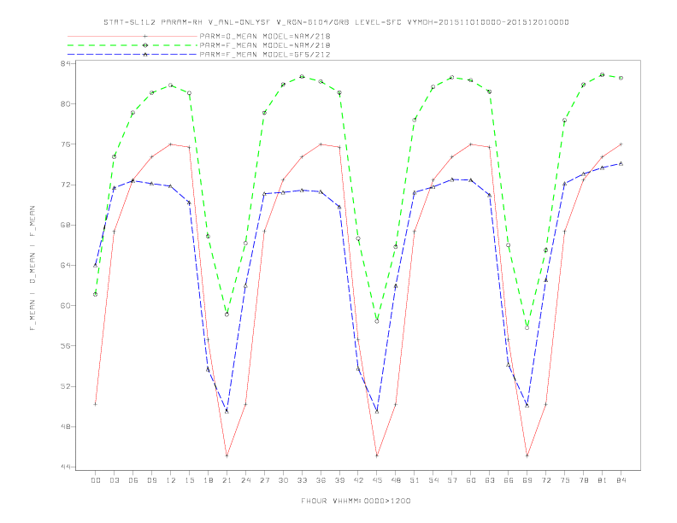677x523 pixels.
Task: Click x-axis tick label 45
Action: coord(377,480)
